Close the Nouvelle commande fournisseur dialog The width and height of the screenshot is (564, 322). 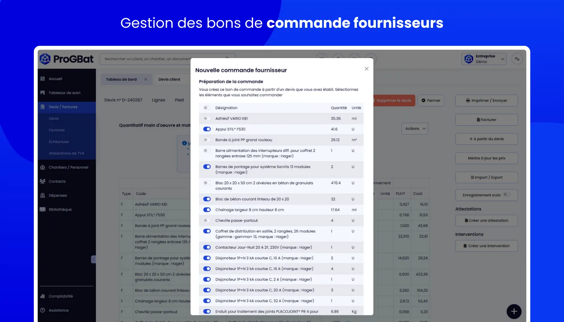367,69
